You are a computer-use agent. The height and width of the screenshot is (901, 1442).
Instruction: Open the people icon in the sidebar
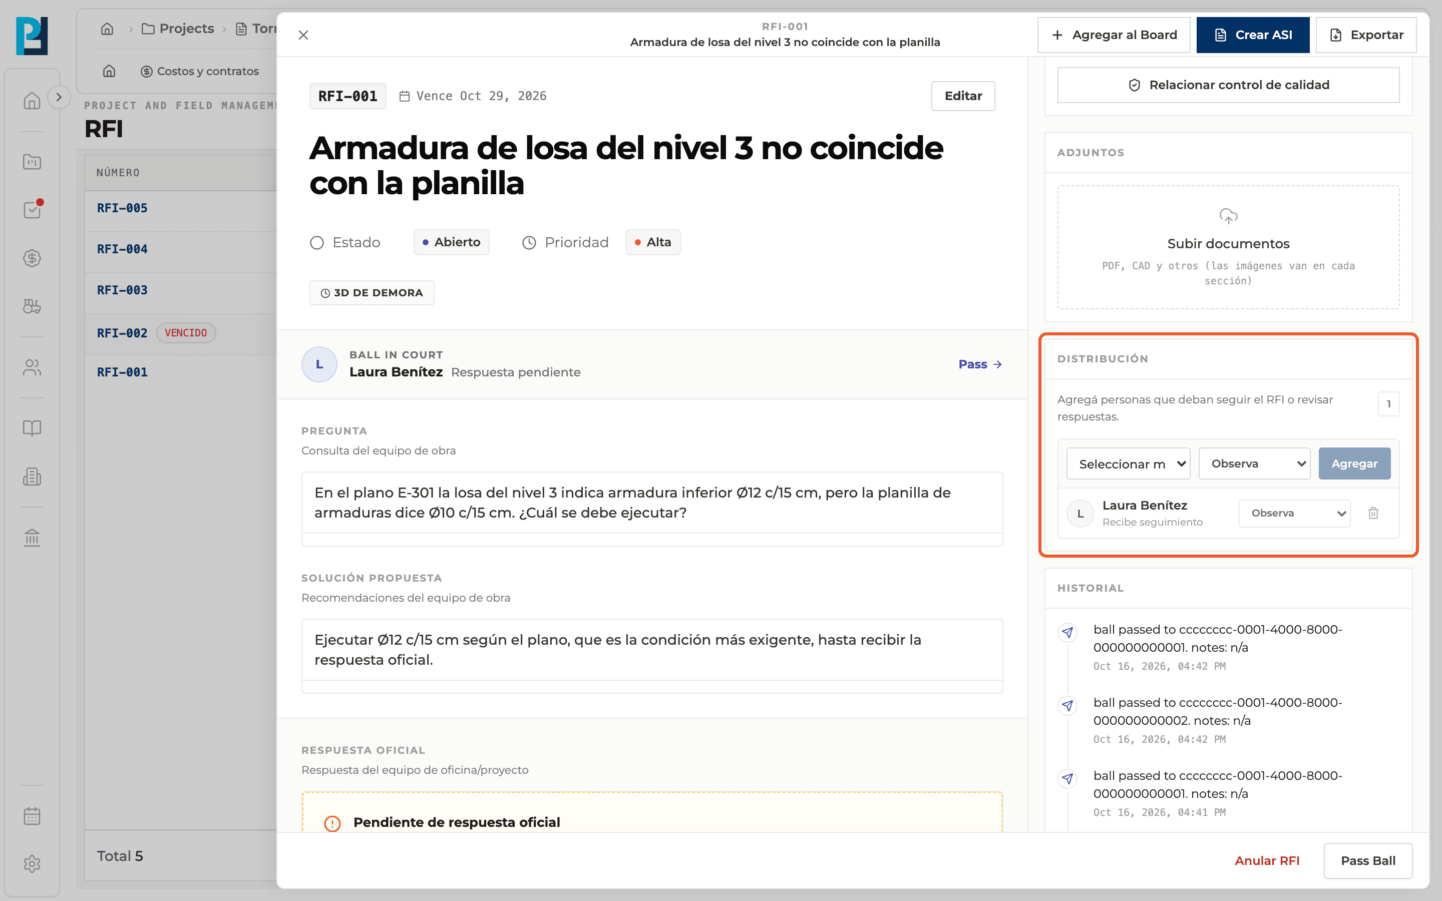coord(32,368)
